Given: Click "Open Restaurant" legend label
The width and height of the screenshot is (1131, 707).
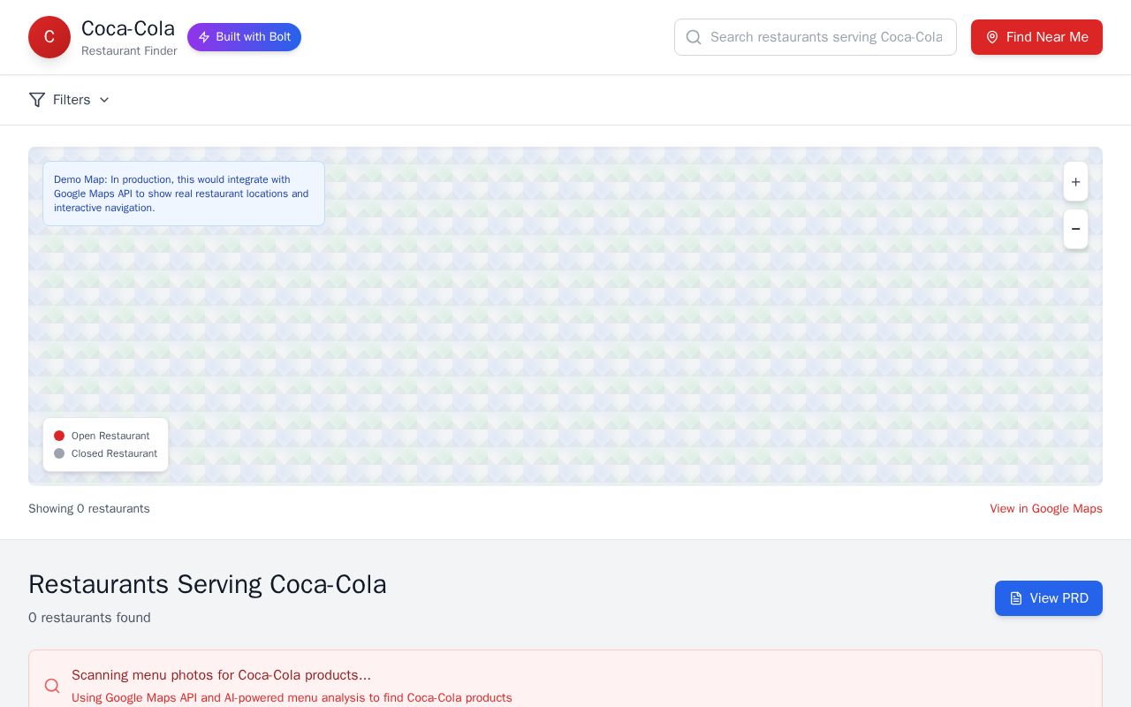Looking at the screenshot, I should [x=110, y=436].
